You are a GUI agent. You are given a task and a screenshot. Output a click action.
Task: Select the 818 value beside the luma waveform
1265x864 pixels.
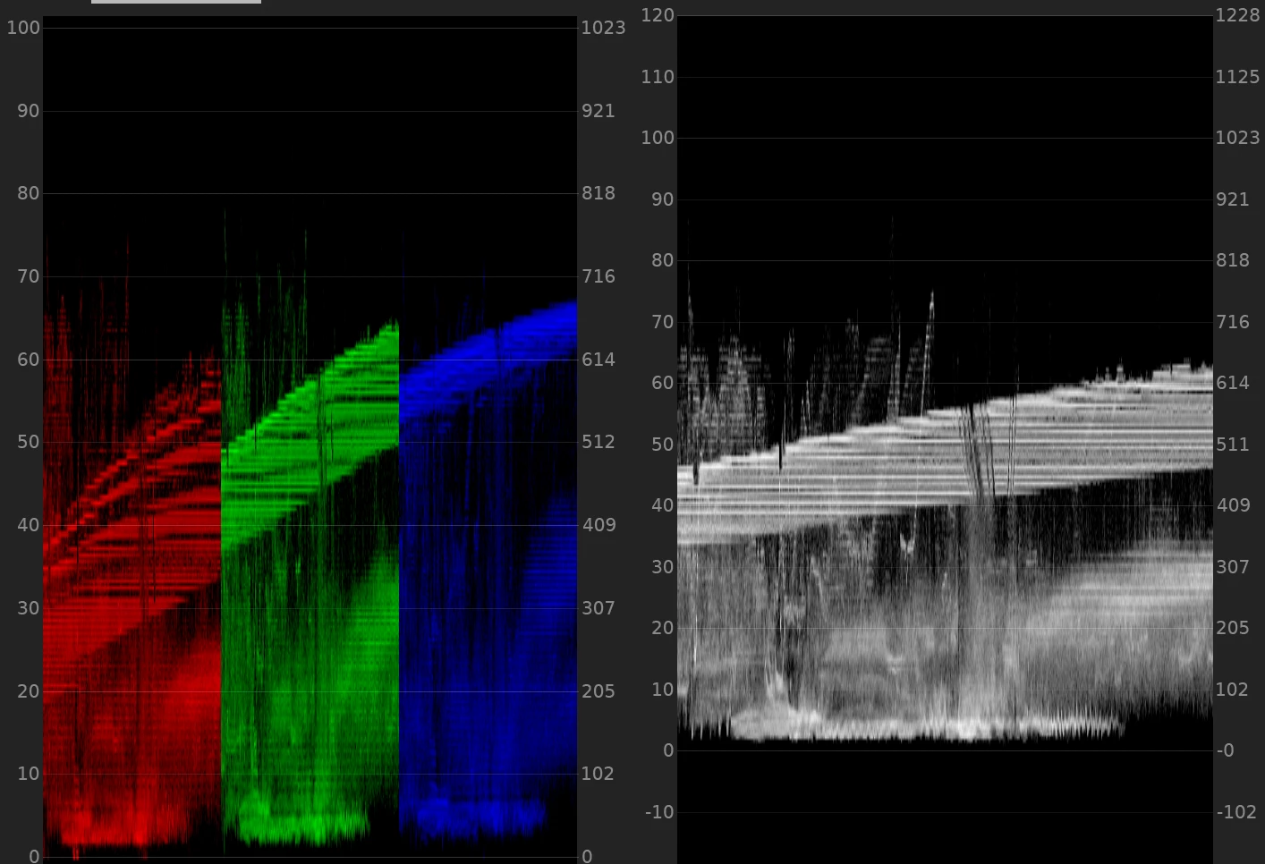pos(1233,260)
